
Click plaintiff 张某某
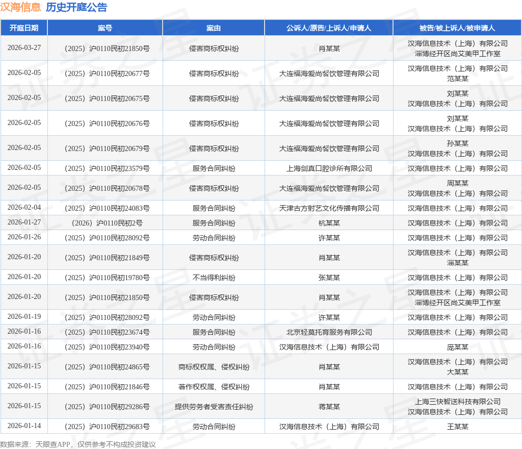point(329,278)
